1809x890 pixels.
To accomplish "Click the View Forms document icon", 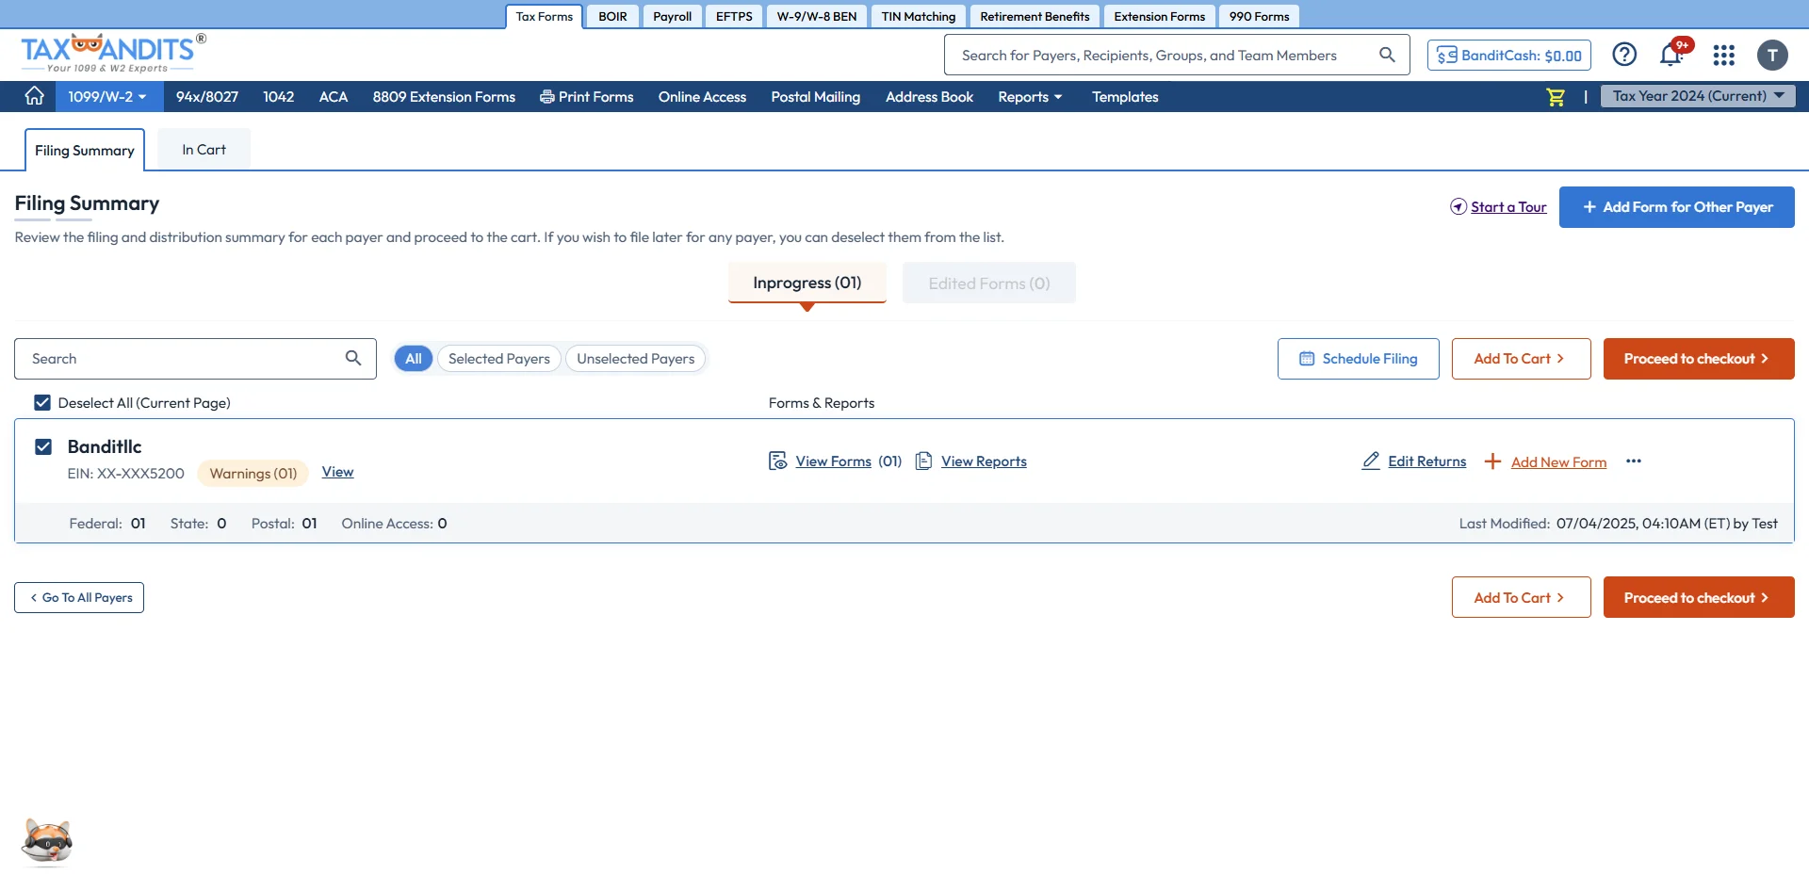I will tap(777, 461).
